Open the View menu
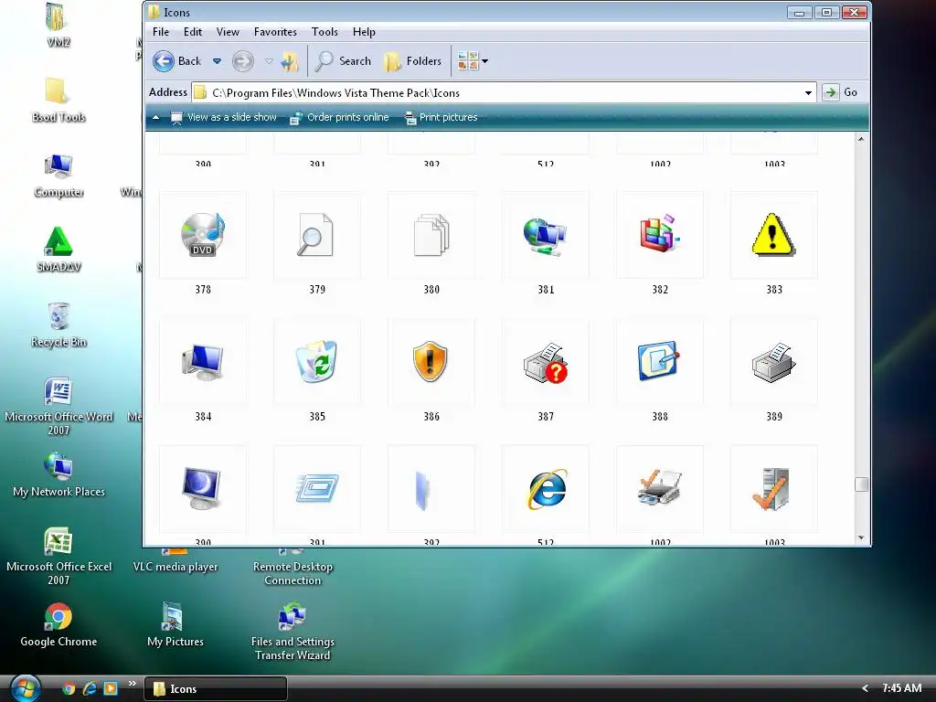This screenshot has width=936, height=702. pos(228,32)
